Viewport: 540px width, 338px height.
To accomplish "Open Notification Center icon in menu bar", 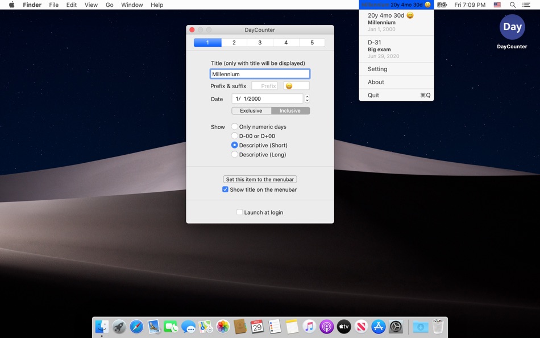I will click(526, 5).
